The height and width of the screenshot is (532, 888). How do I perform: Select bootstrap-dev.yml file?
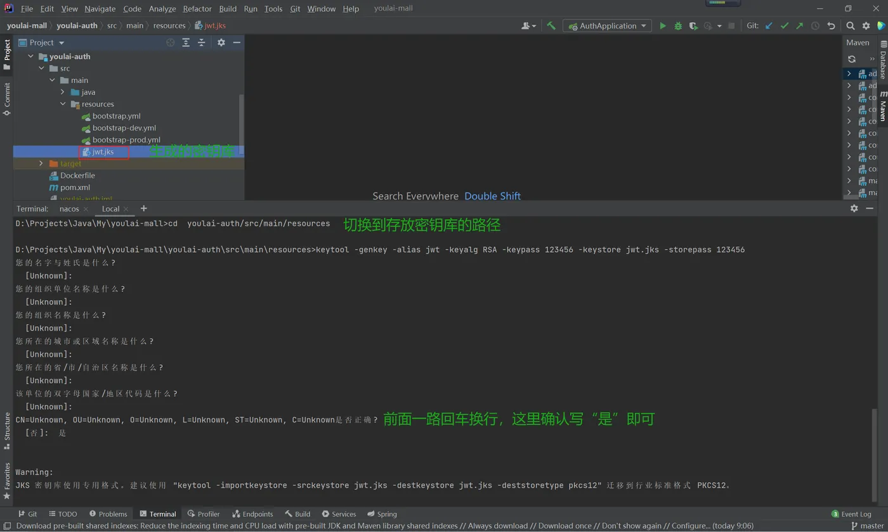[x=124, y=128]
